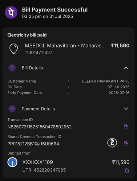Image resolution: width=137 pixels, height=181 pixels.
Task: Click the State Bank logo icon
Action: click(12, 162)
